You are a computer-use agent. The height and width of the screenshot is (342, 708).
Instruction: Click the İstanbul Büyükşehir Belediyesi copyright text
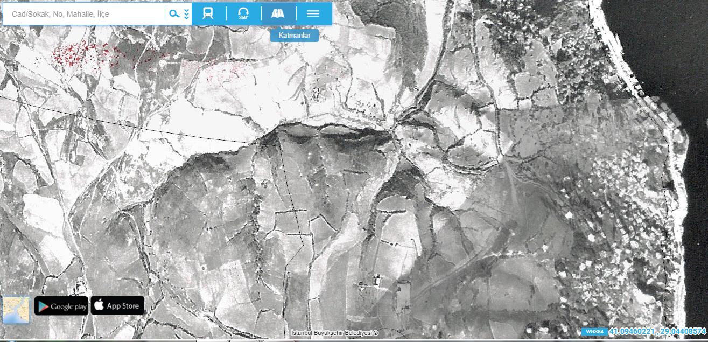[334, 333]
